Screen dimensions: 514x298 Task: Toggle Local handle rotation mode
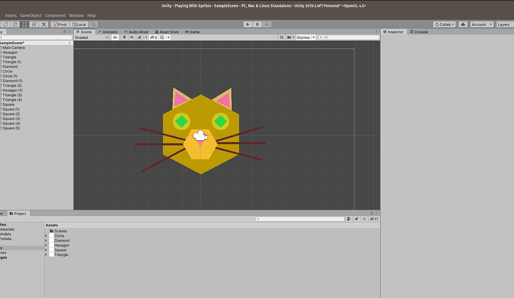point(79,24)
